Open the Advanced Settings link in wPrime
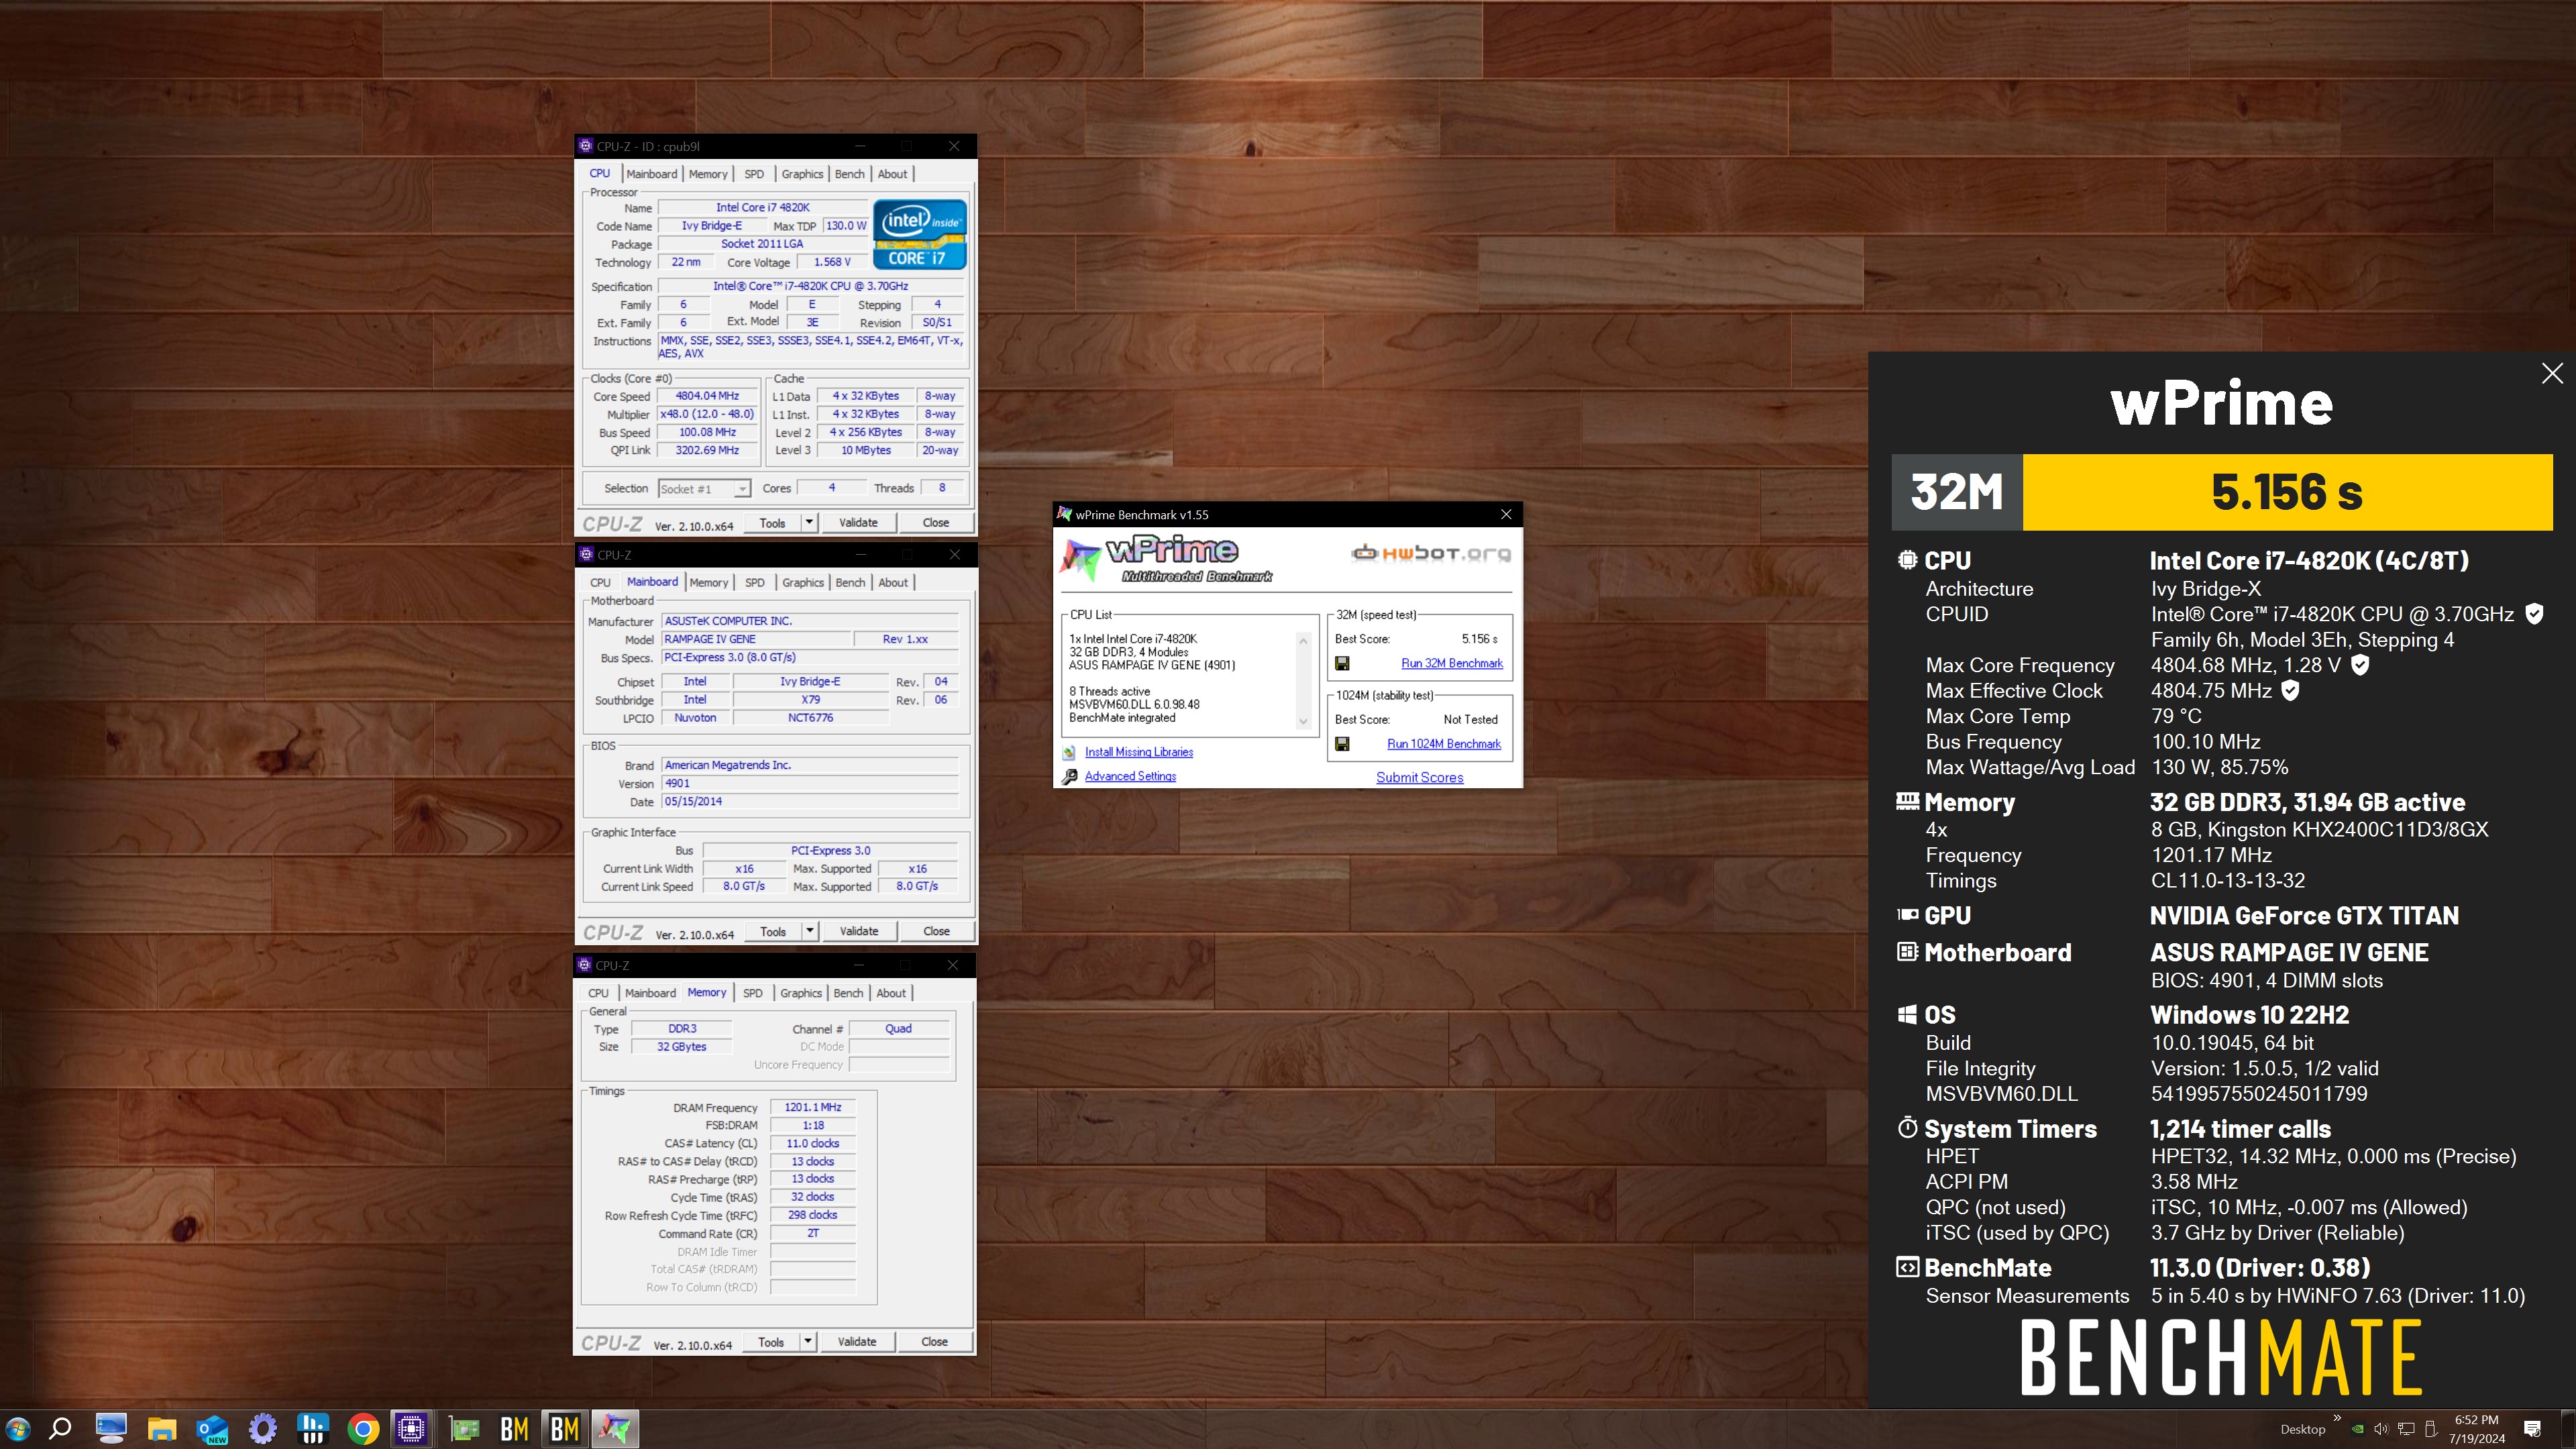Viewport: 2576px width, 1449px height. pyautogui.click(x=1130, y=777)
